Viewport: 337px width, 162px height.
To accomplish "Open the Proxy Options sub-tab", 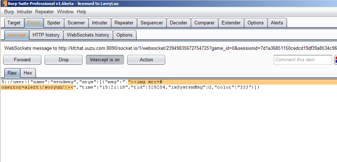I will tap(124, 35).
